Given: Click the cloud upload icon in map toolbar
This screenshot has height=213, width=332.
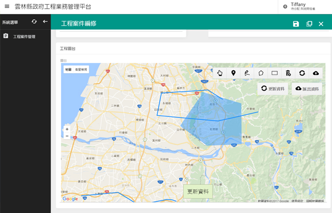Looking at the screenshot, I should [x=316, y=73].
